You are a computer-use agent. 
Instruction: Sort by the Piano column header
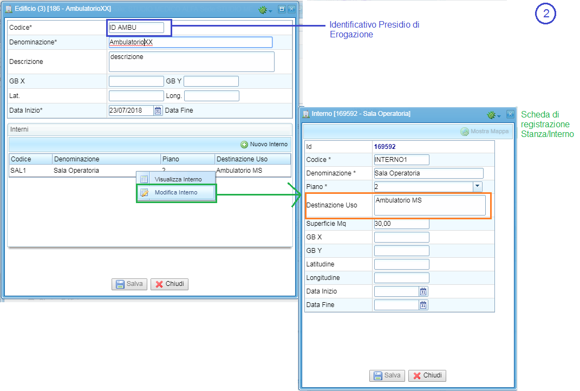pos(187,159)
